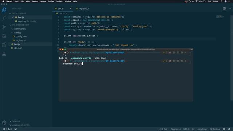Open the View menu

pos(28,1)
